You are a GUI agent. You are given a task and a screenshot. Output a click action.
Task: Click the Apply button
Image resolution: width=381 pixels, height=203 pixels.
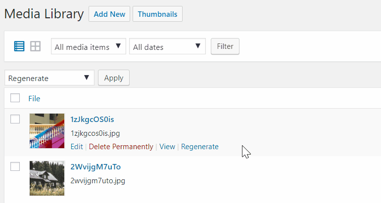coord(114,78)
